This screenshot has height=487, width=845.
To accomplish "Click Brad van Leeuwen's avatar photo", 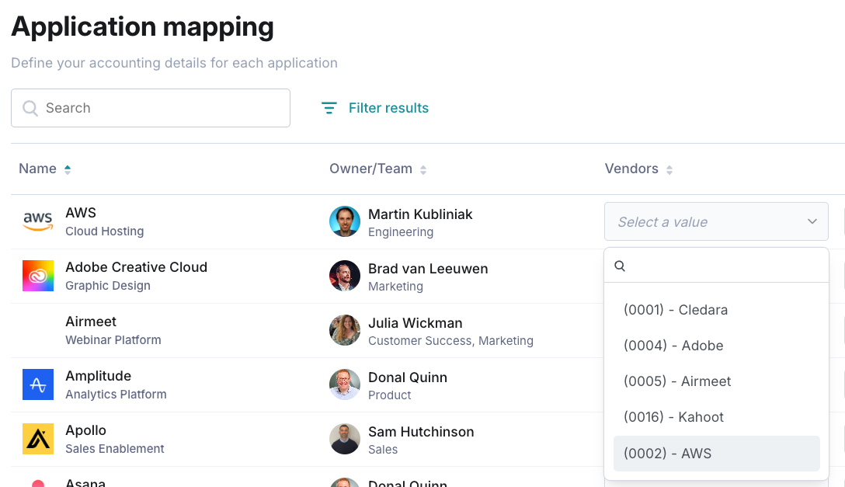I will tap(345, 276).
